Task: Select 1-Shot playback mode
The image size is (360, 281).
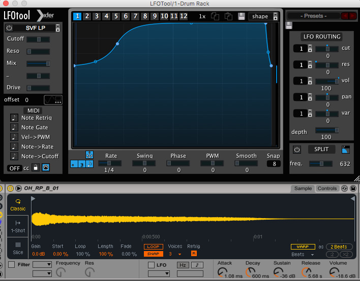Action: coord(18,227)
